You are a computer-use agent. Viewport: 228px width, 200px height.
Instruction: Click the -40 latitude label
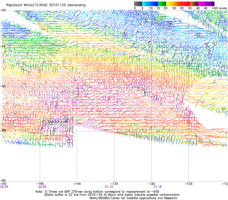pyautogui.click(x=3, y=10)
